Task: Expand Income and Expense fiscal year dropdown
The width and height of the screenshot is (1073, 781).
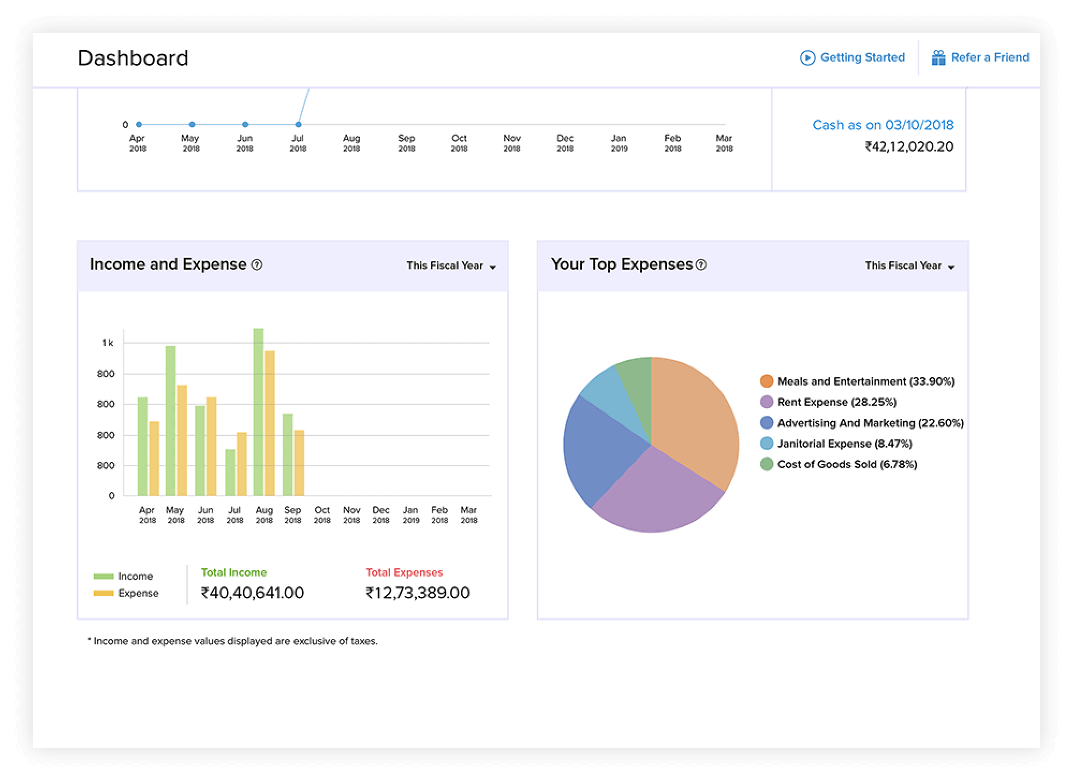Action: pyautogui.click(x=451, y=266)
